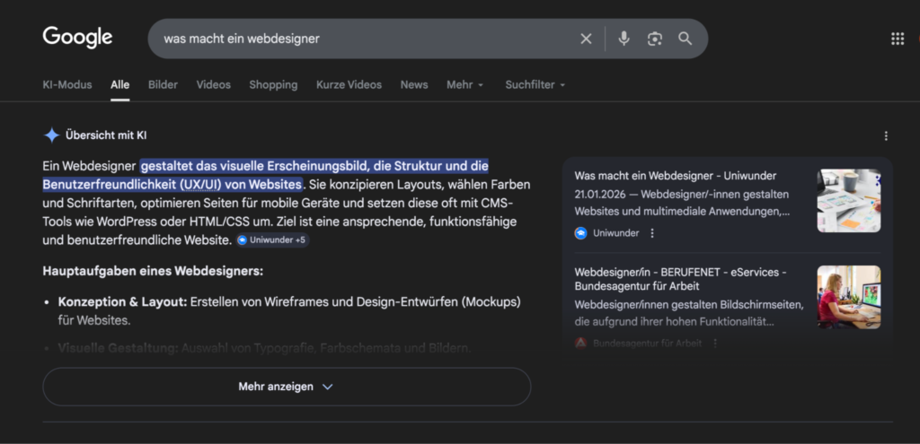This screenshot has width=920, height=444.
Task: Click the Uniwunder snippet dated 21.01.2026
Action: pos(682,203)
